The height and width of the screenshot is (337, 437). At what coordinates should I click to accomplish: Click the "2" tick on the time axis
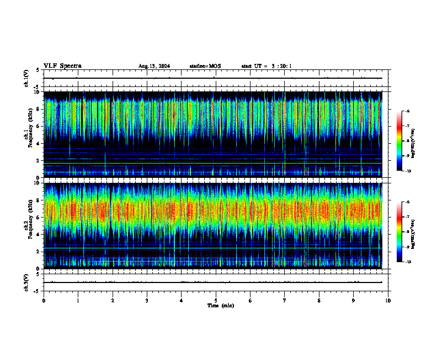point(113,301)
